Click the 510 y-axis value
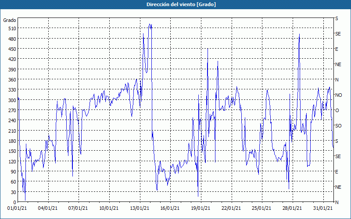 (12, 28)
